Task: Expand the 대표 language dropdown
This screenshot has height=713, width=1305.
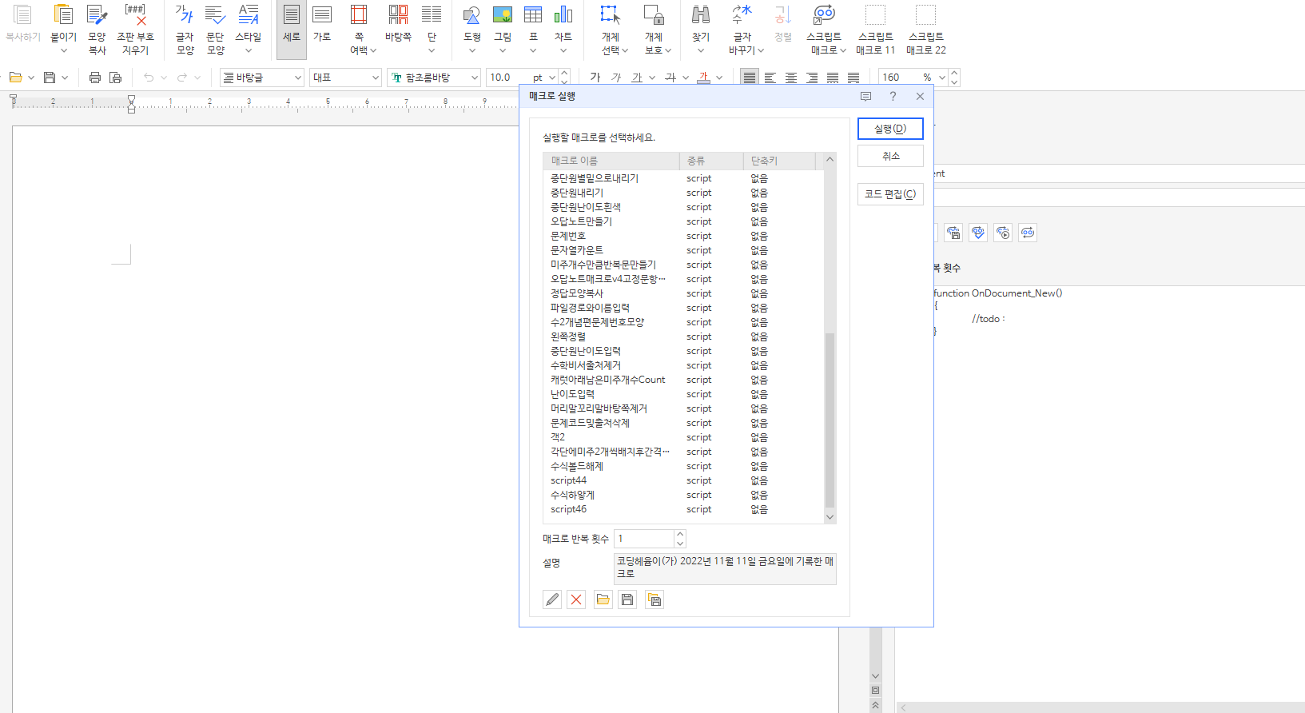Action: 375,78
